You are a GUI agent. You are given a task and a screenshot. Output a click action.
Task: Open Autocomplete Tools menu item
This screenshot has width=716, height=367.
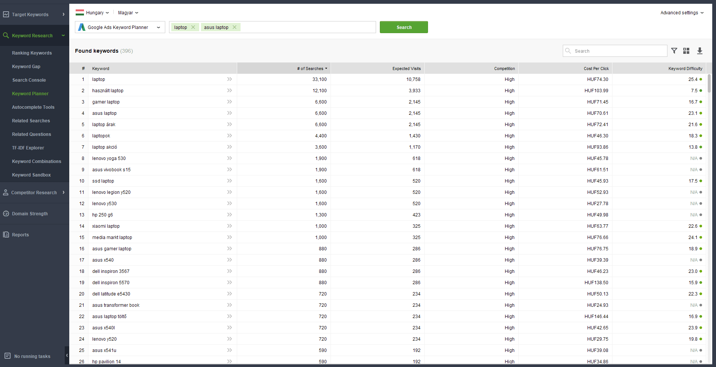pos(33,107)
